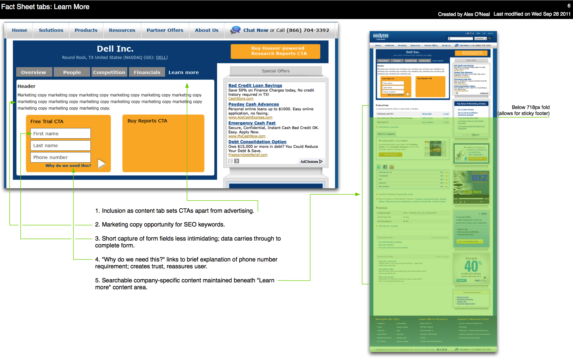Switch to the Overview tab
This screenshot has width=573, height=360.
tap(34, 72)
